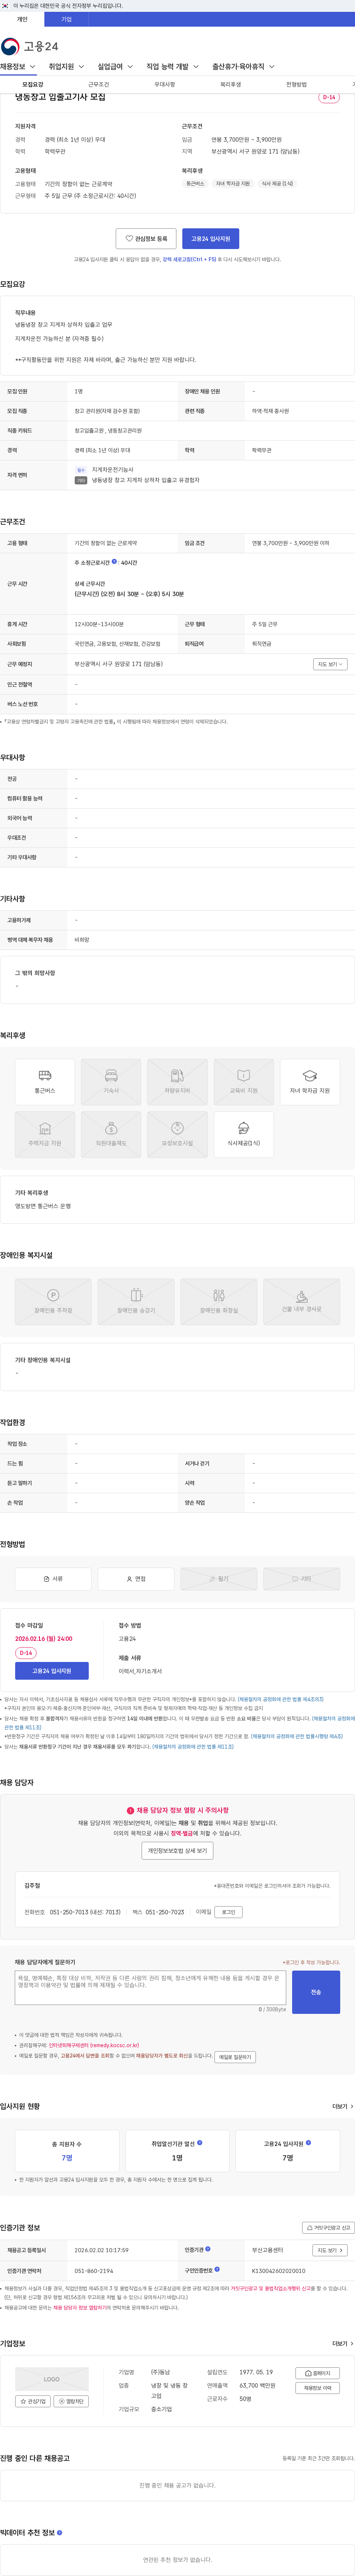
Task: Select the 통근버스 welfare icon
Action: (45, 1082)
